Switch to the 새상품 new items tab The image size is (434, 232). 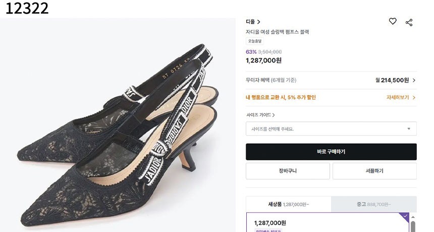pyautogui.click(x=288, y=204)
